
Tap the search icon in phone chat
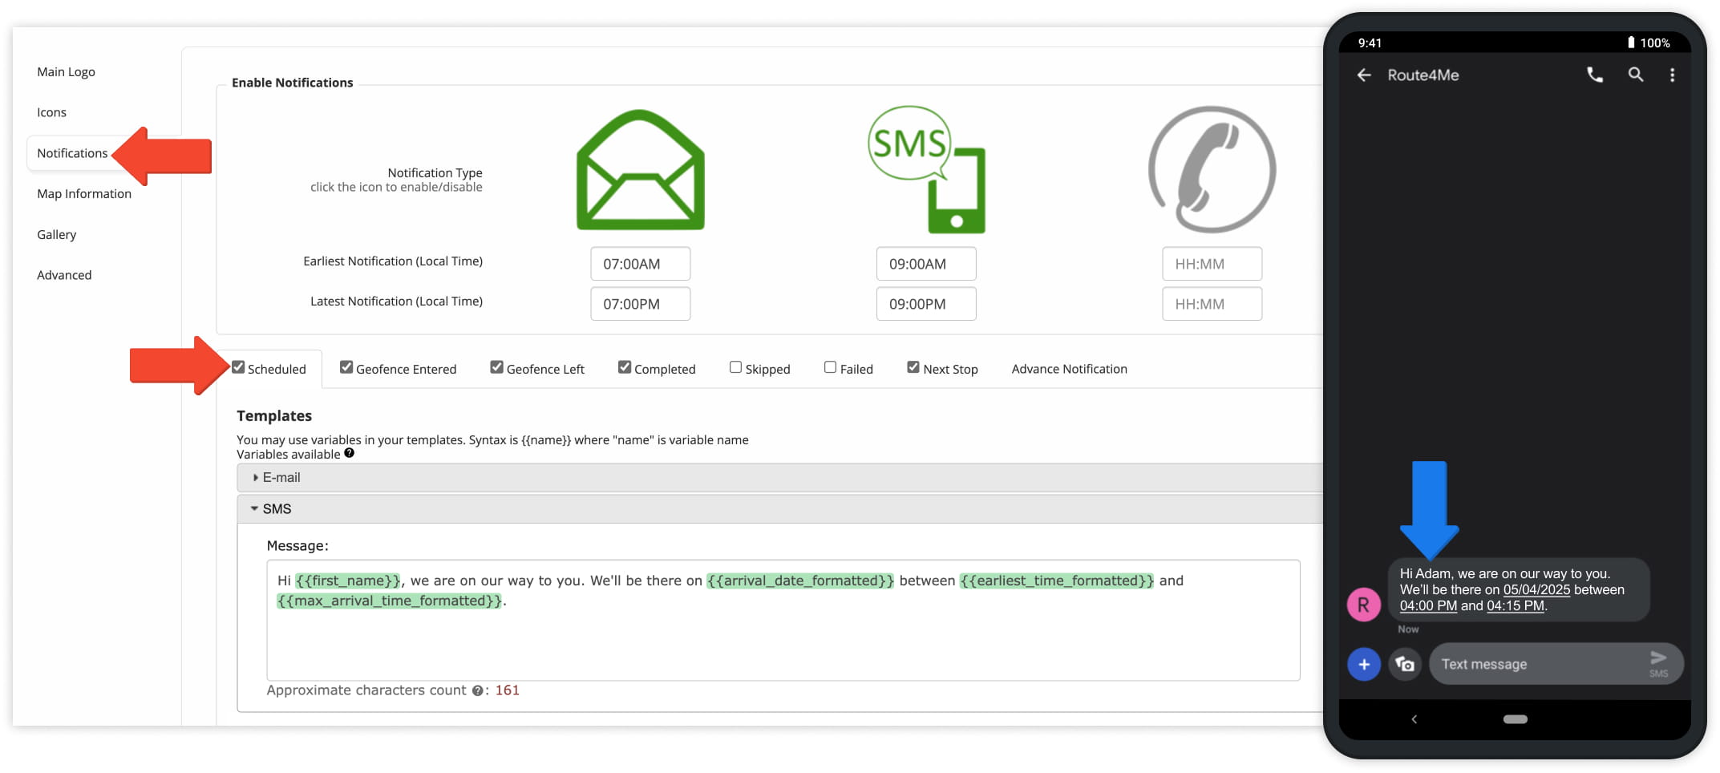click(1635, 75)
